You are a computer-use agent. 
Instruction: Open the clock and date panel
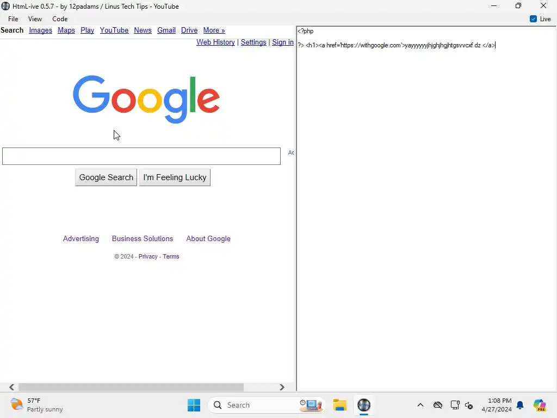pos(497,405)
